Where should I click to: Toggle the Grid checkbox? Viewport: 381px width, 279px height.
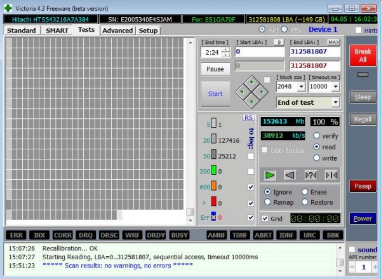[265, 219]
